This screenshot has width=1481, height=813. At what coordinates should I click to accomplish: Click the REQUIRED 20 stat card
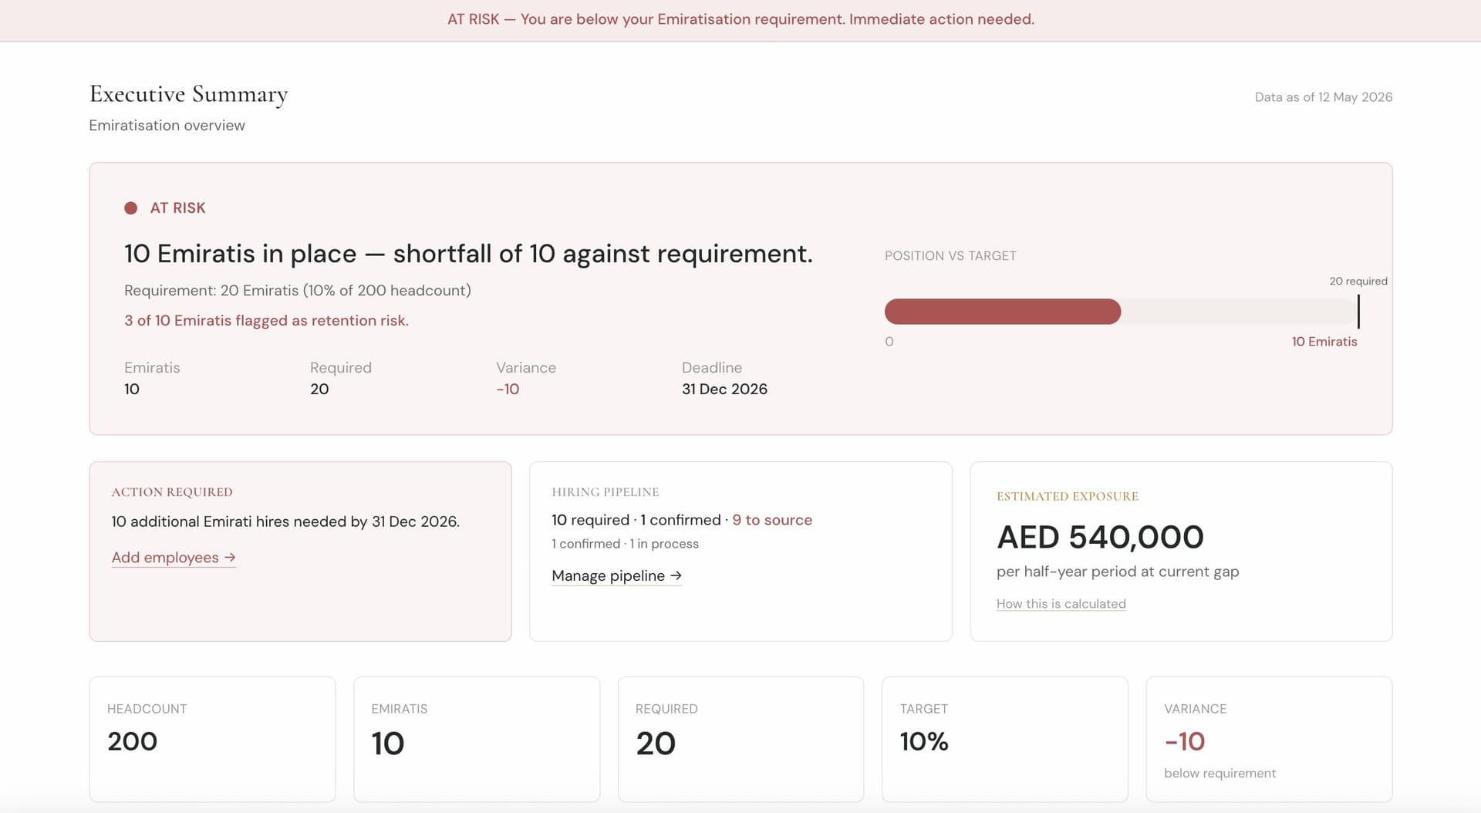740,740
